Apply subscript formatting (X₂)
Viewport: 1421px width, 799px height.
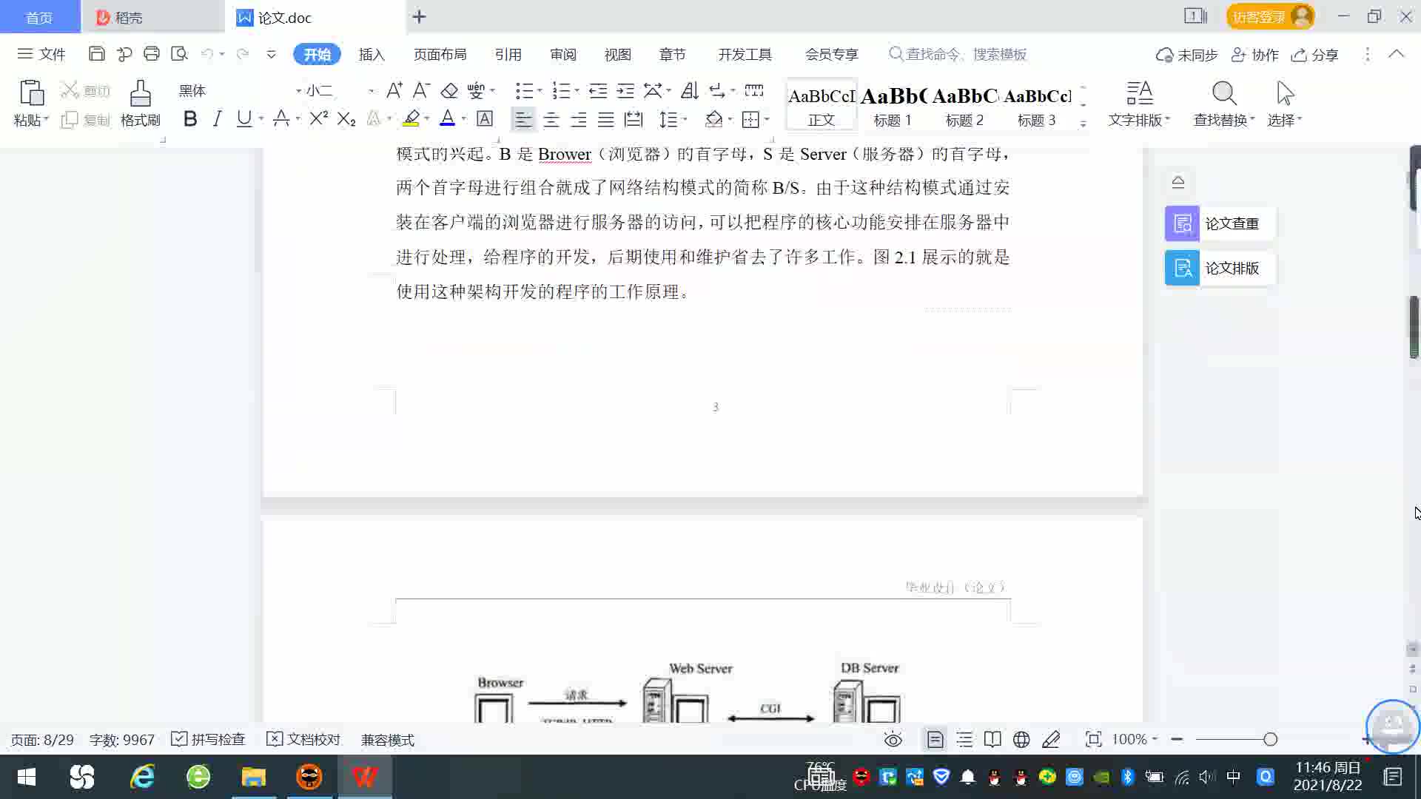coord(346,118)
